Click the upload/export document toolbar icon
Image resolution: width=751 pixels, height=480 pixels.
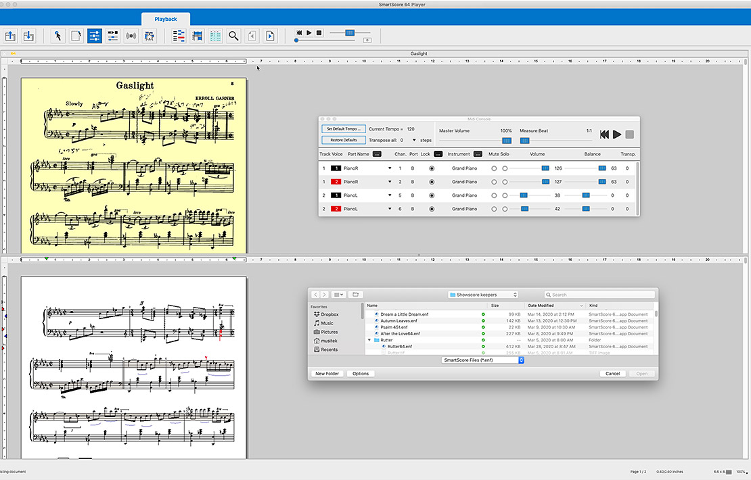coord(11,36)
